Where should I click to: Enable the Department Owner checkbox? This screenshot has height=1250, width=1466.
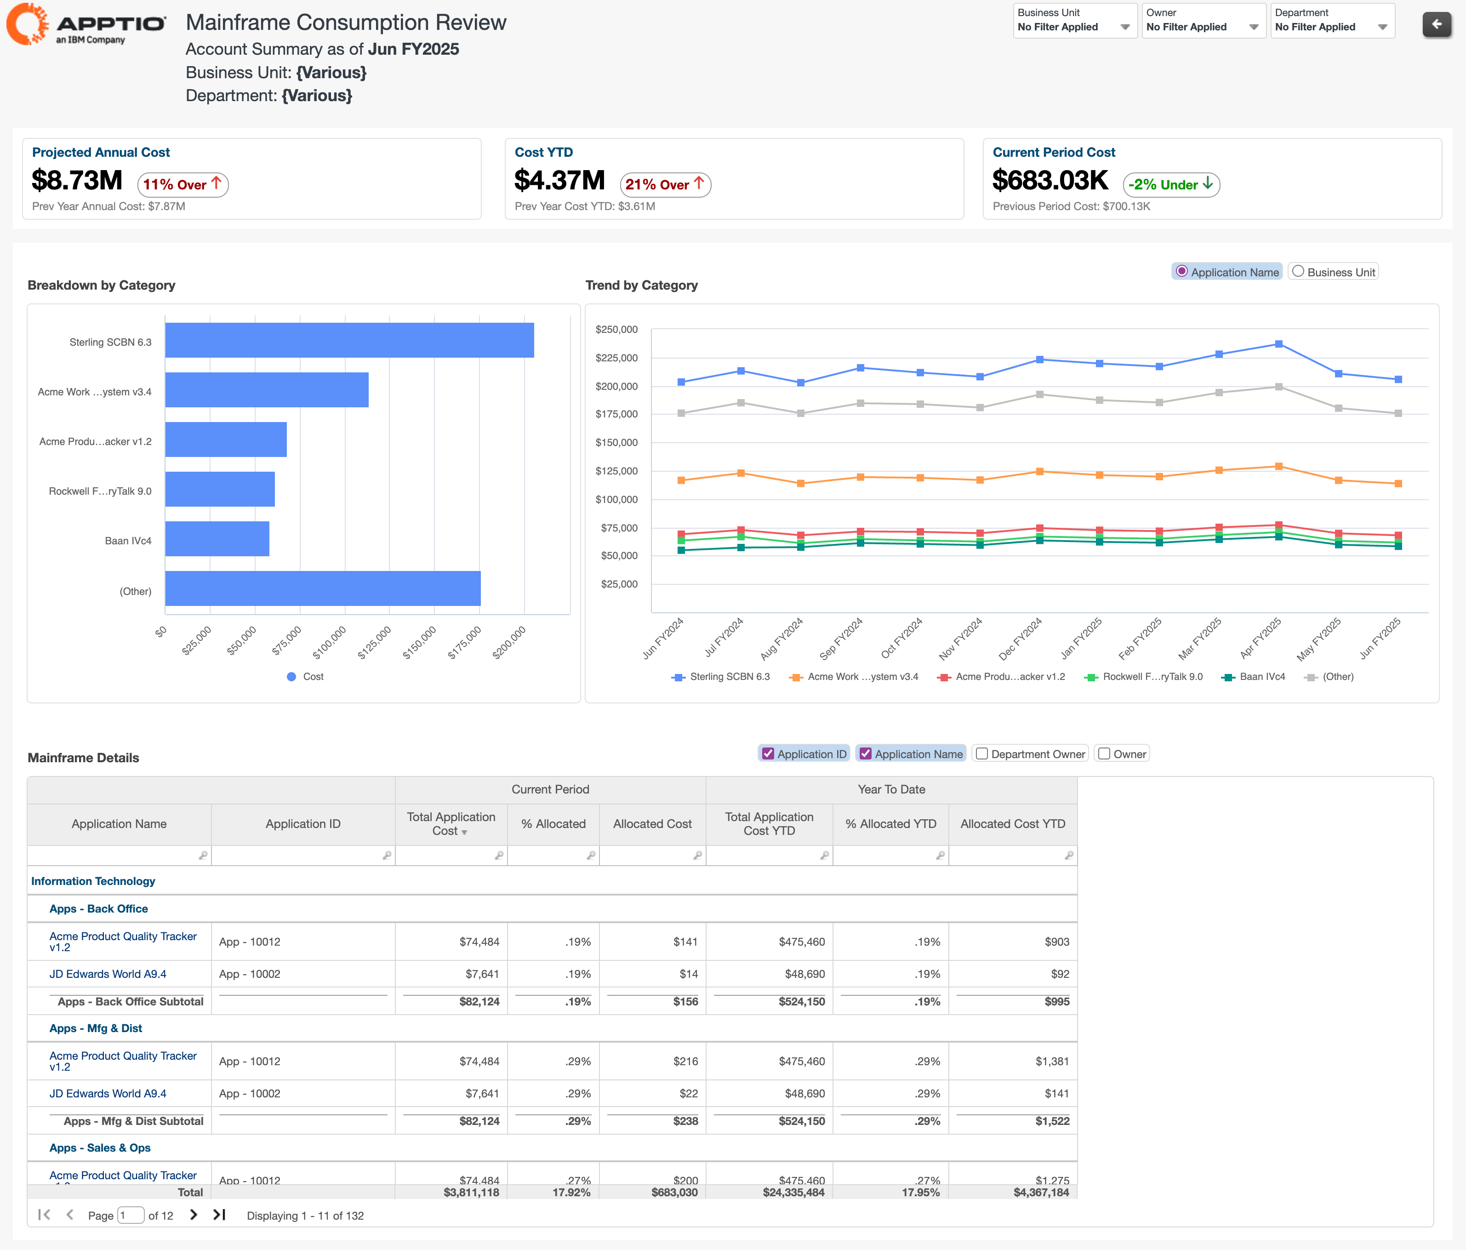tap(982, 753)
